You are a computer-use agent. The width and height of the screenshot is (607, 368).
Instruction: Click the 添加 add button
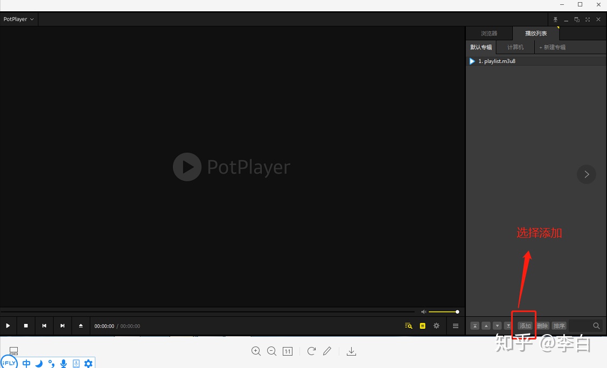point(525,326)
